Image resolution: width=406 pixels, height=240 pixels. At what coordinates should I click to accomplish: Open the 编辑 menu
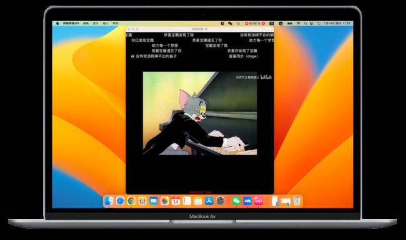coord(86,23)
